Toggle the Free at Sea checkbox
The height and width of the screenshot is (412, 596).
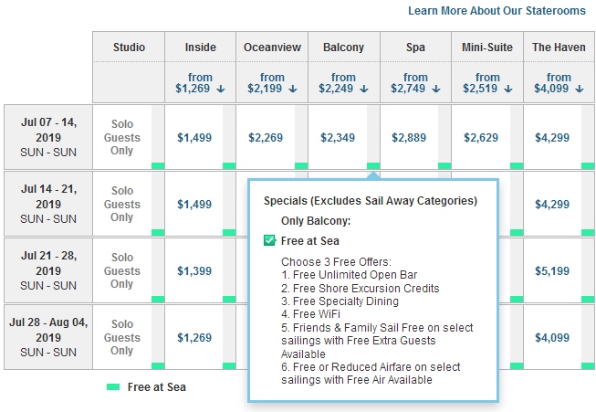pos(269,240)
